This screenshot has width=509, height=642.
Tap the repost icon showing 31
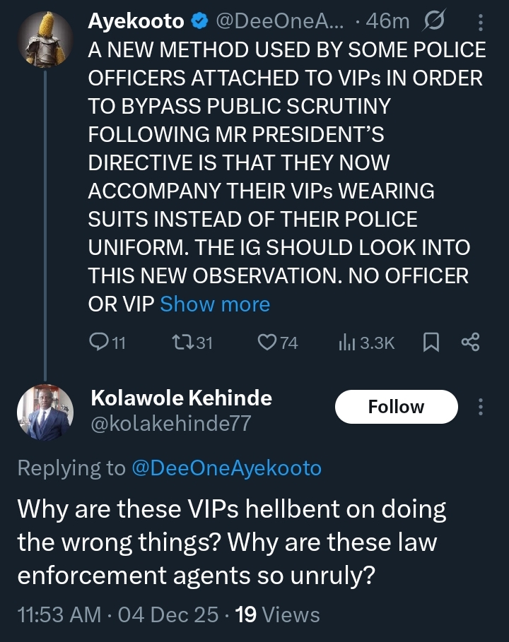(x=181, y=343)
